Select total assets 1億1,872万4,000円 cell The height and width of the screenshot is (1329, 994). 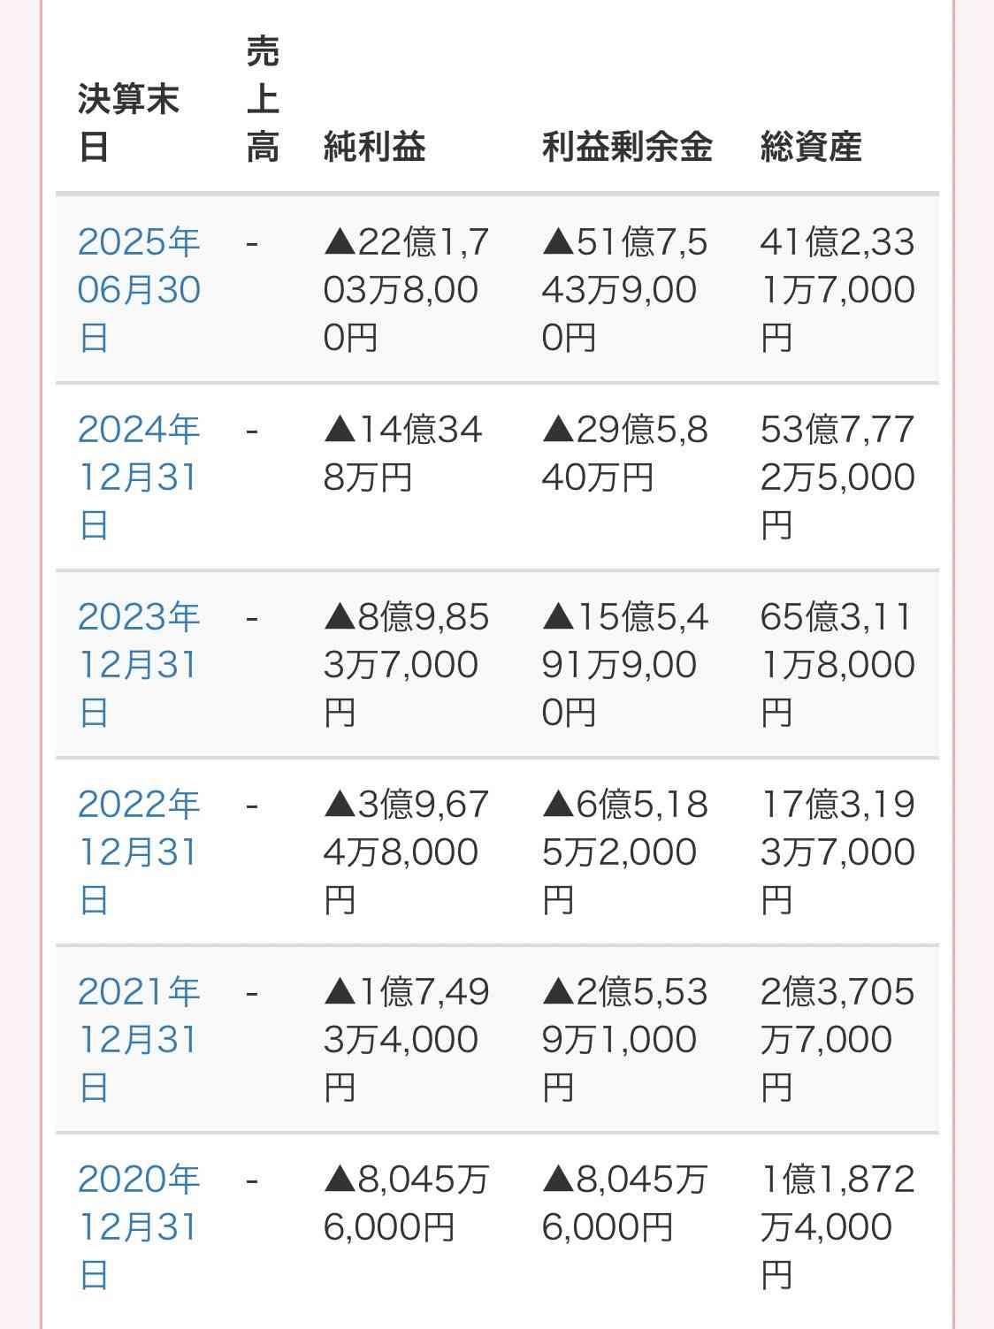[837, 1226]
